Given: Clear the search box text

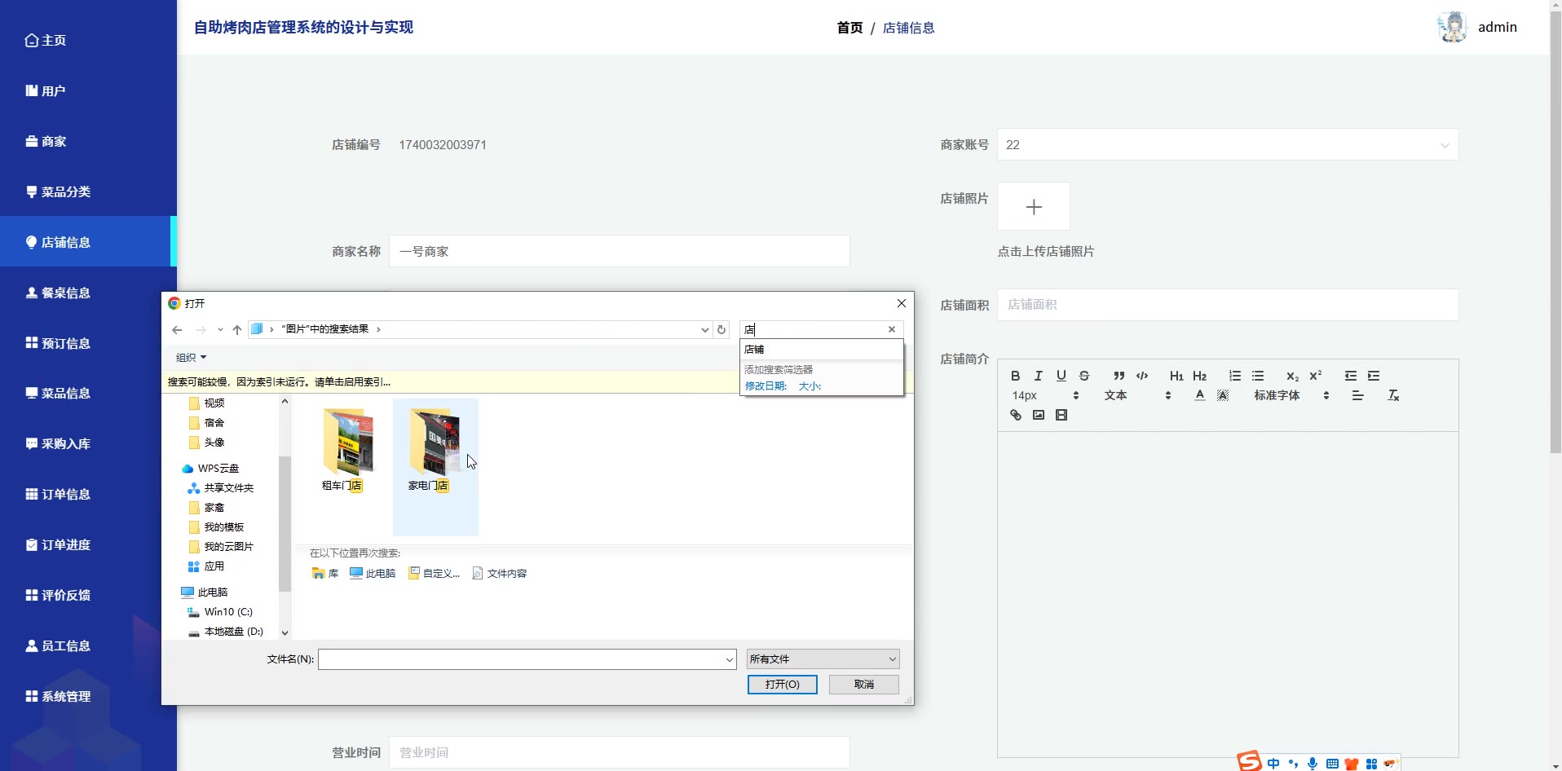Looking at the screenshot, I should (x=891, y=329).
